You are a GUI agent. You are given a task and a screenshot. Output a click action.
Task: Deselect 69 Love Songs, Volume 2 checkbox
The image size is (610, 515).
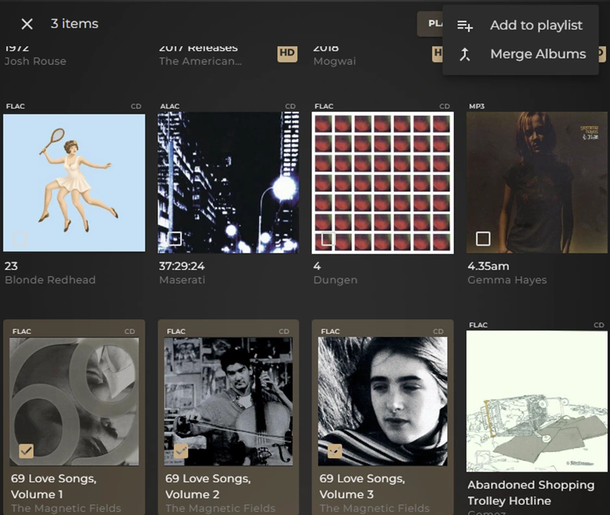coord(181,451)
